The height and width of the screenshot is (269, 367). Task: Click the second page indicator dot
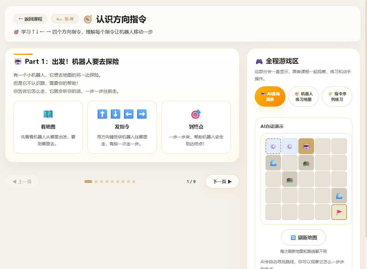click(96, 182)
